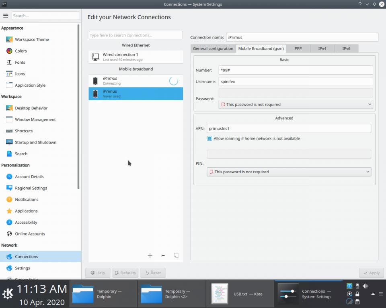Open the KDE application launcher
The width and height of the screenshot is (386, 308).
coord(8,294)
